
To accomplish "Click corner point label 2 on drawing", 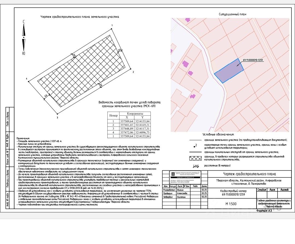I will (x=133, y=72).
